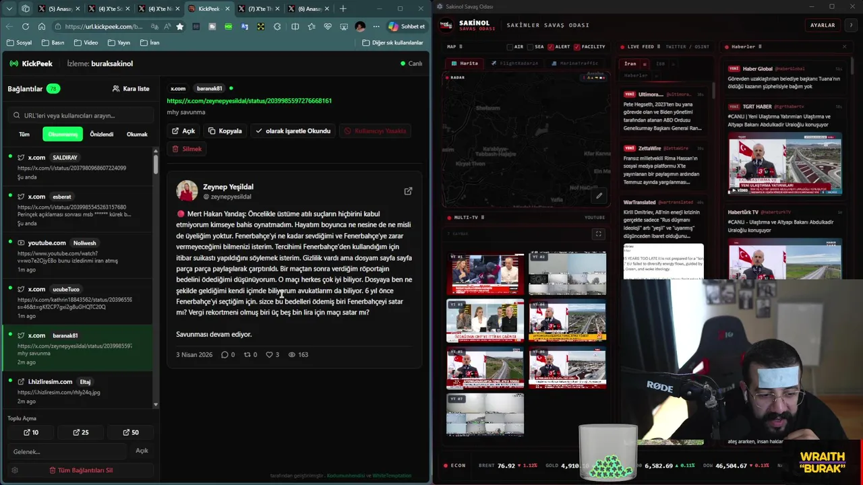Open the esberat x.com link row

(78, 209)
